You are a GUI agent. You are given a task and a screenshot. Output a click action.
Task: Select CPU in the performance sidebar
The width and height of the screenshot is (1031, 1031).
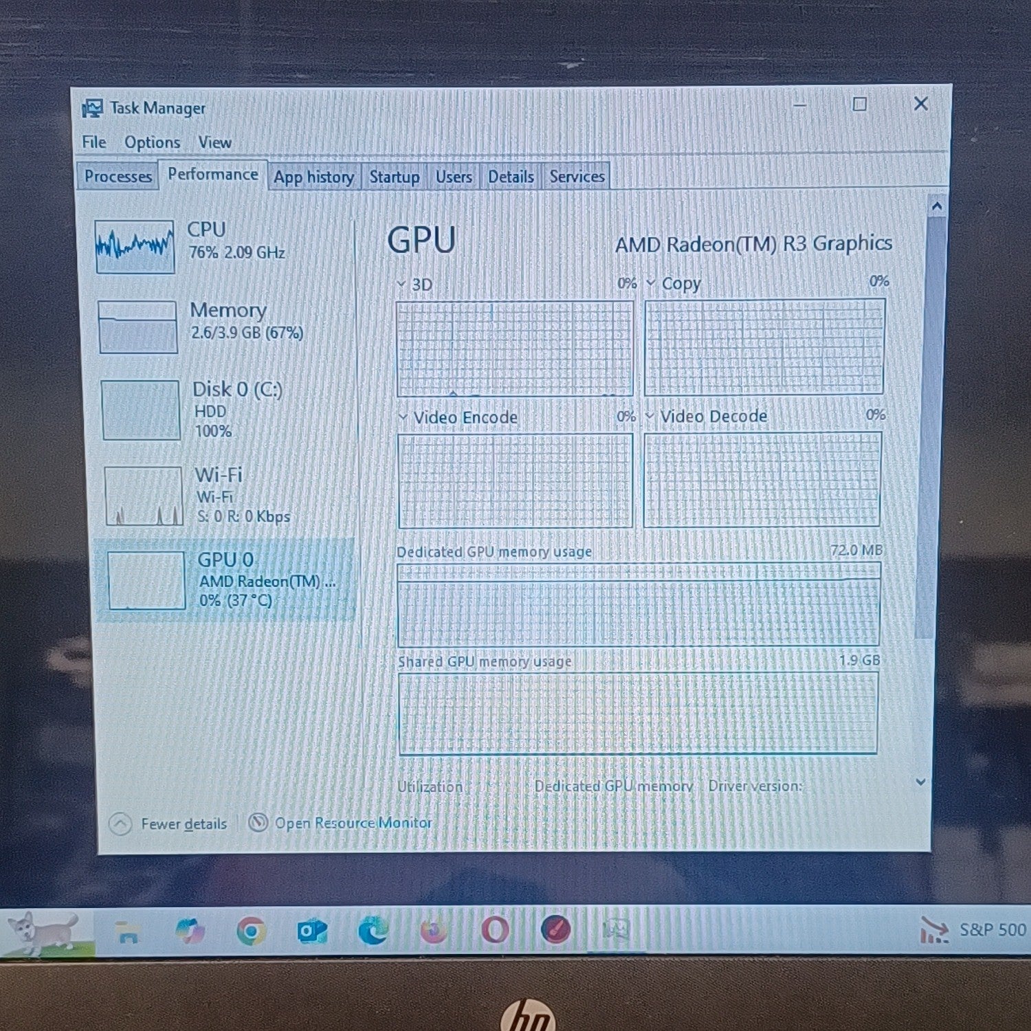tap(223, 245)
